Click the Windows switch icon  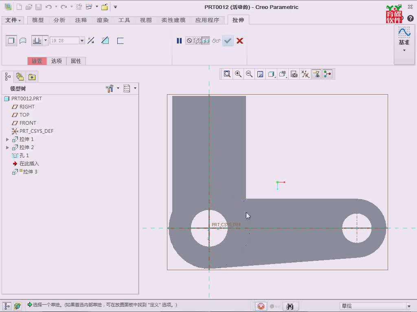pos(89,7)
